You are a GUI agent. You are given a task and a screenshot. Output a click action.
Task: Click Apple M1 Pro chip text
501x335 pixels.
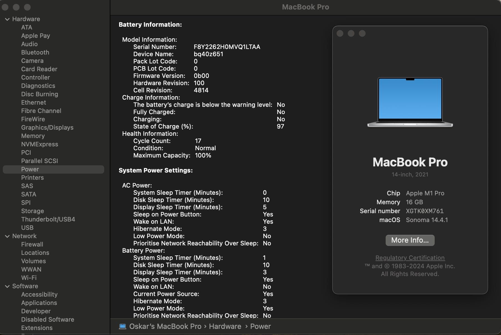point(425,193)
